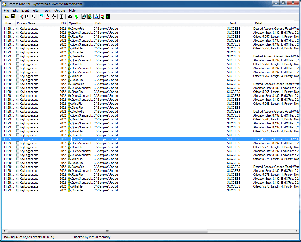Open the Filter funnel icon
The width and height of the screenshot is (301, 242).
coord(42,17)
